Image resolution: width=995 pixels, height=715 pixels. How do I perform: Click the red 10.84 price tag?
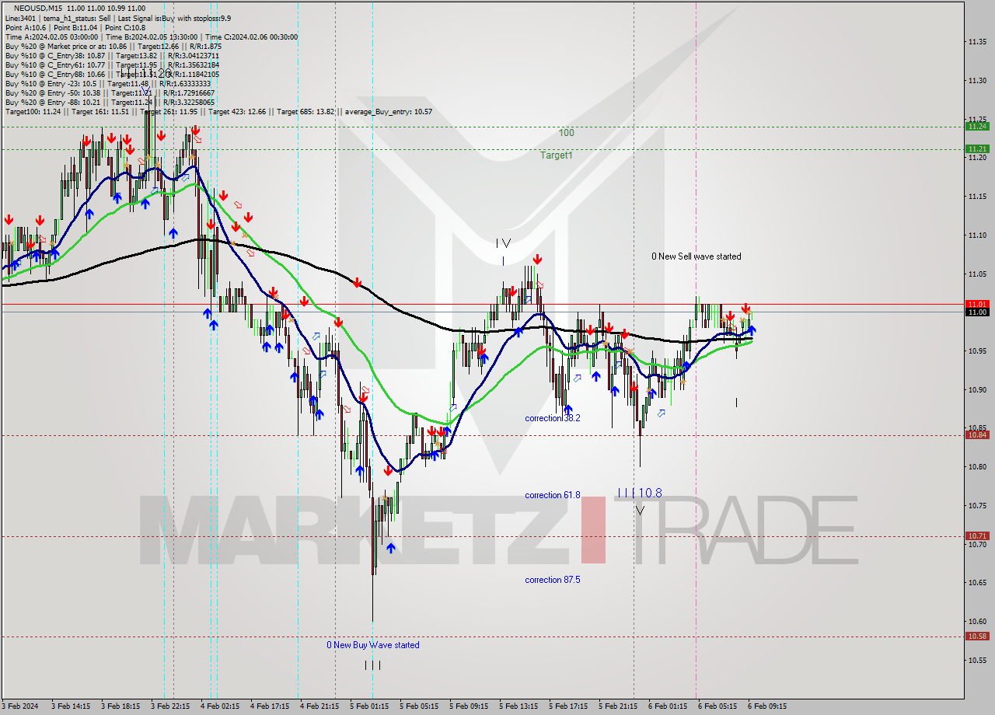click(x=977, y=434)
